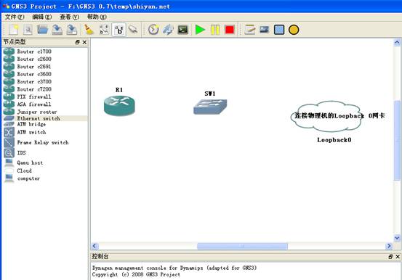Click the canvas scroll up arrow

tap(397, 43)
